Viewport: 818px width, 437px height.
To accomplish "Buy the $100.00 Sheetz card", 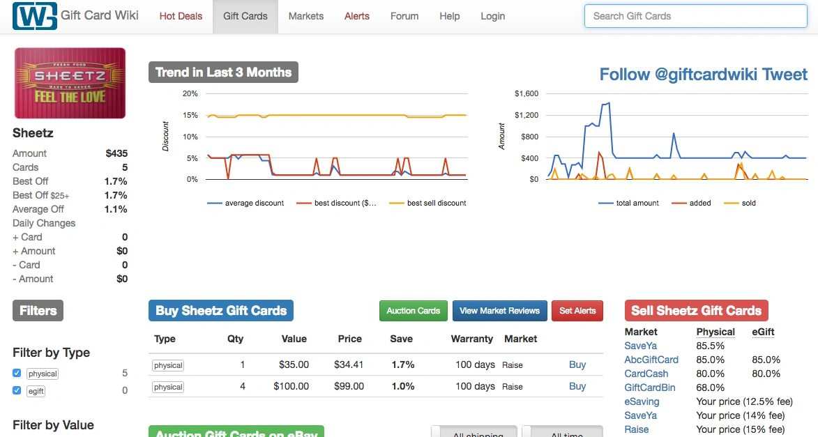I will click(x=577, y=386).
